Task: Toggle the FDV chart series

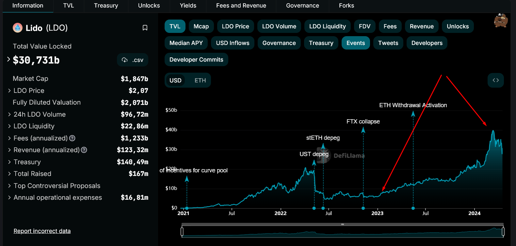Action: [x=365, y=26]
